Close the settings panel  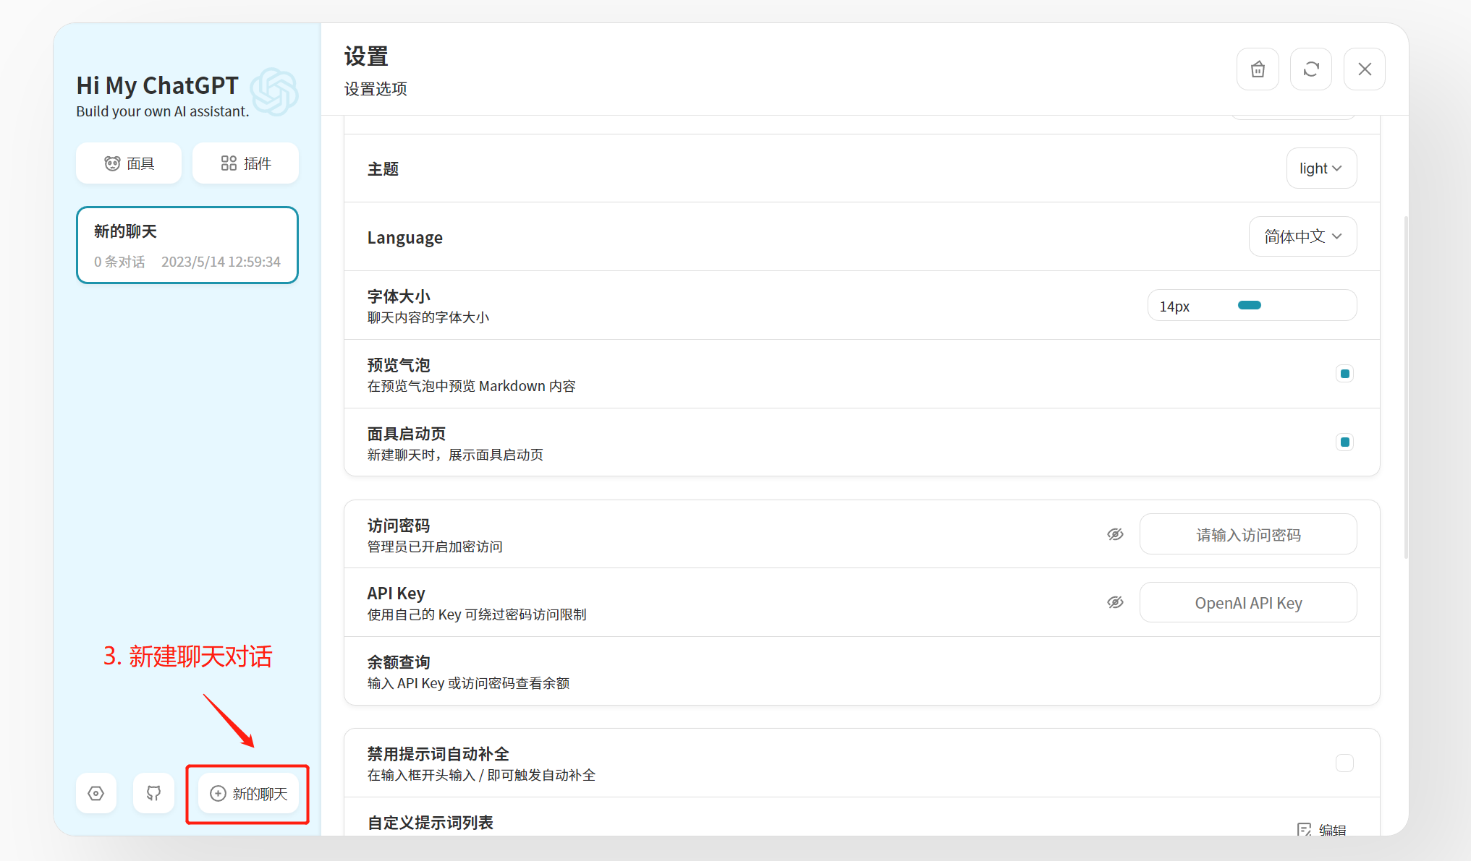click(x=1364, y=69)
